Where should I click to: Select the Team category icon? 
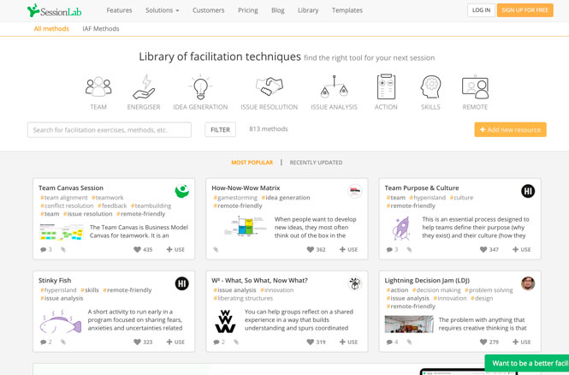click(x=98, y=87)
